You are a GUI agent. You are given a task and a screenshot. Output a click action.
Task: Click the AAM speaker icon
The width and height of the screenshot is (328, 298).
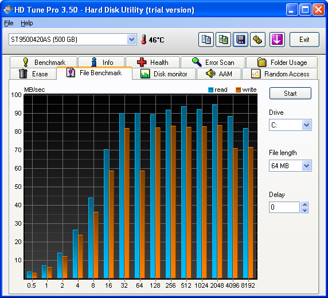coord(210,73)
